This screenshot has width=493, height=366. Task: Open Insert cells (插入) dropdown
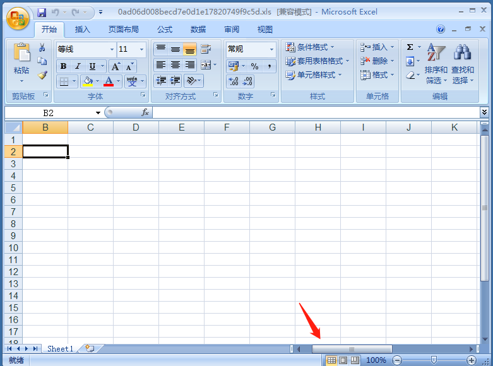[377, 47]
